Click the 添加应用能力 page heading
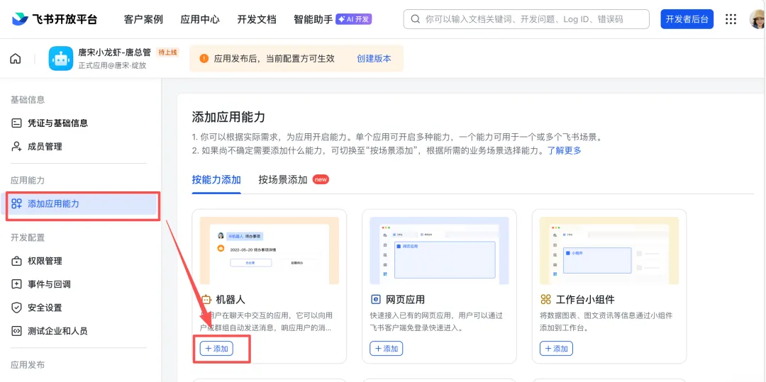This screenshot has height=382, width=766. pos(228,117)
